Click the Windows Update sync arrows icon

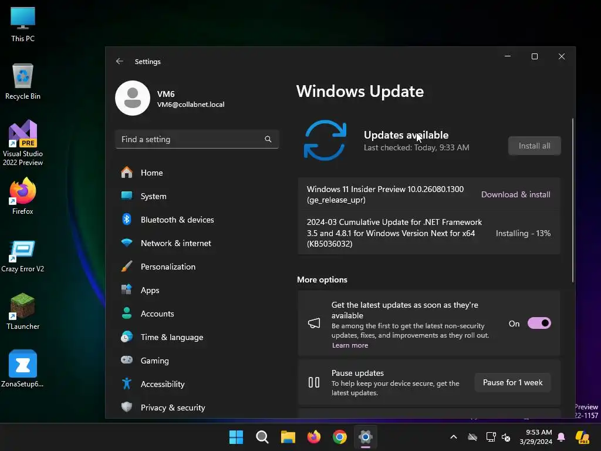325,140
